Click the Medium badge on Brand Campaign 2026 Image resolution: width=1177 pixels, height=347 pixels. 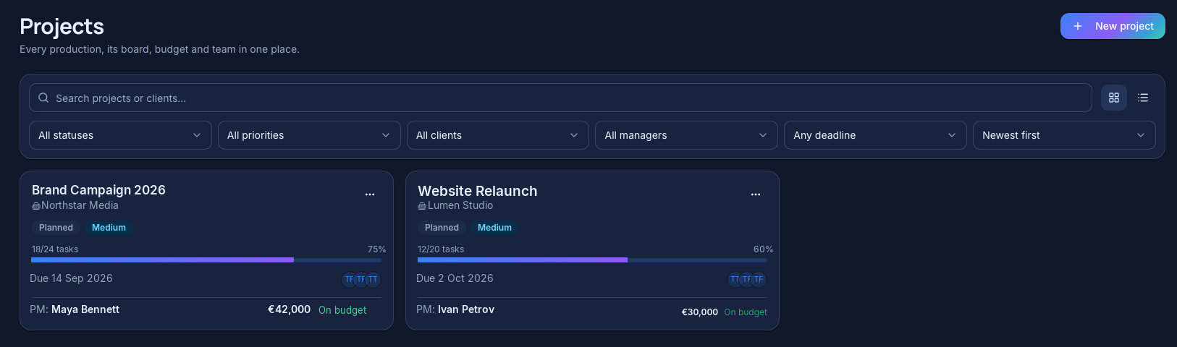(109, 228)
